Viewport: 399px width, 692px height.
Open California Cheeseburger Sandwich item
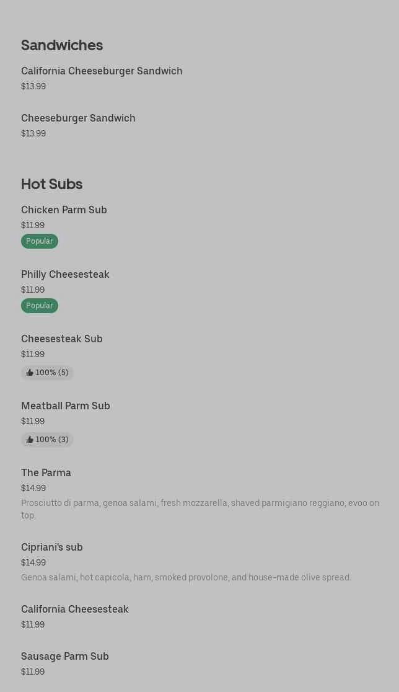pos(102,71)
